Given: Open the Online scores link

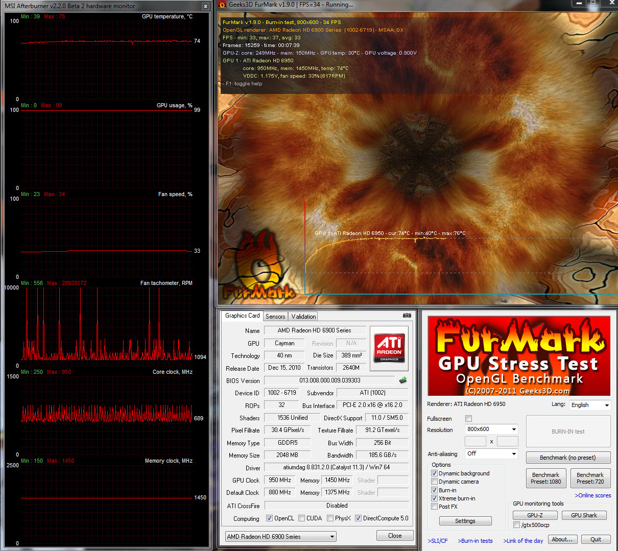Looking at the screenshot, I should tap(592, 495).
